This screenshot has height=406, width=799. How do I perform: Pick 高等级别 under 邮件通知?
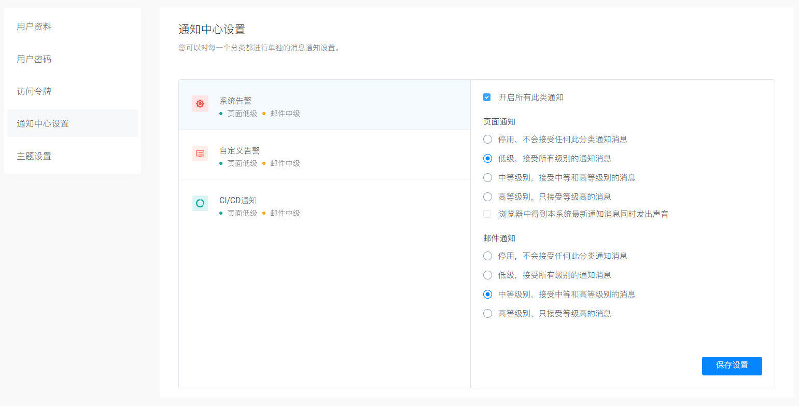coord(487,313)
